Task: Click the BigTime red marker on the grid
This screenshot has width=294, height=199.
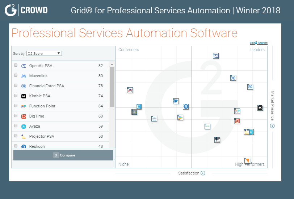Action: point(237,121)
